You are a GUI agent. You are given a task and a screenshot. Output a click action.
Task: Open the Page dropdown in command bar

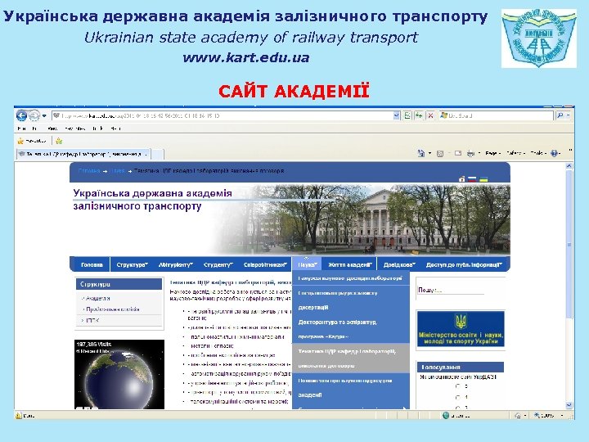click(492, 153)
